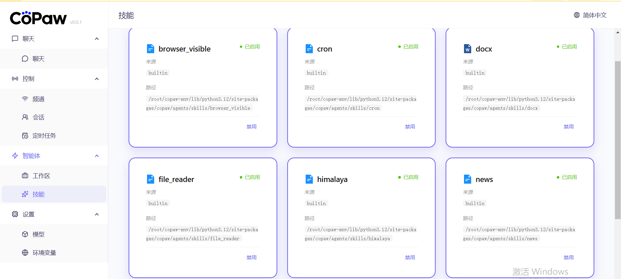This screenshot has height=279, width=621.
Task: Click the globe icon beside 环境变量
Action: (25, 253)
